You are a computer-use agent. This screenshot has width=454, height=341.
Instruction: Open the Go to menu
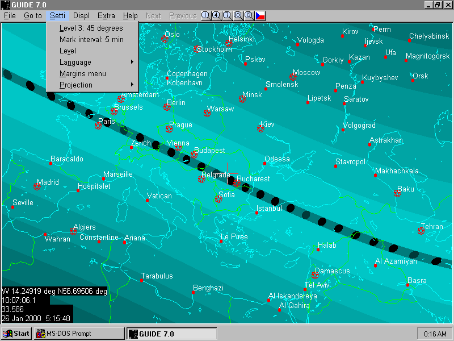pyautogui.click(x=32, y=16)
